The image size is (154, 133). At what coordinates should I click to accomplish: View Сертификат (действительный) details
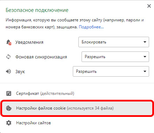tap(45, 93)
